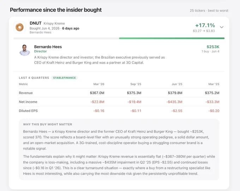
Task: Click the -$19.4M net income cell
Action: point(134,102)
